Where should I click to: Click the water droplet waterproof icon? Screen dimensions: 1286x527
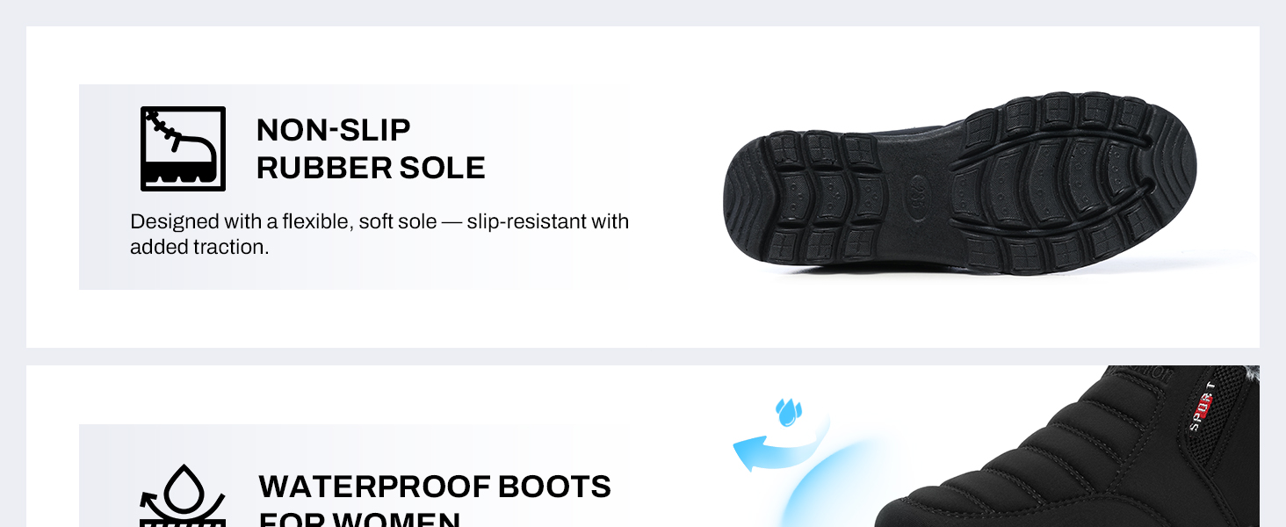[183, 496]
